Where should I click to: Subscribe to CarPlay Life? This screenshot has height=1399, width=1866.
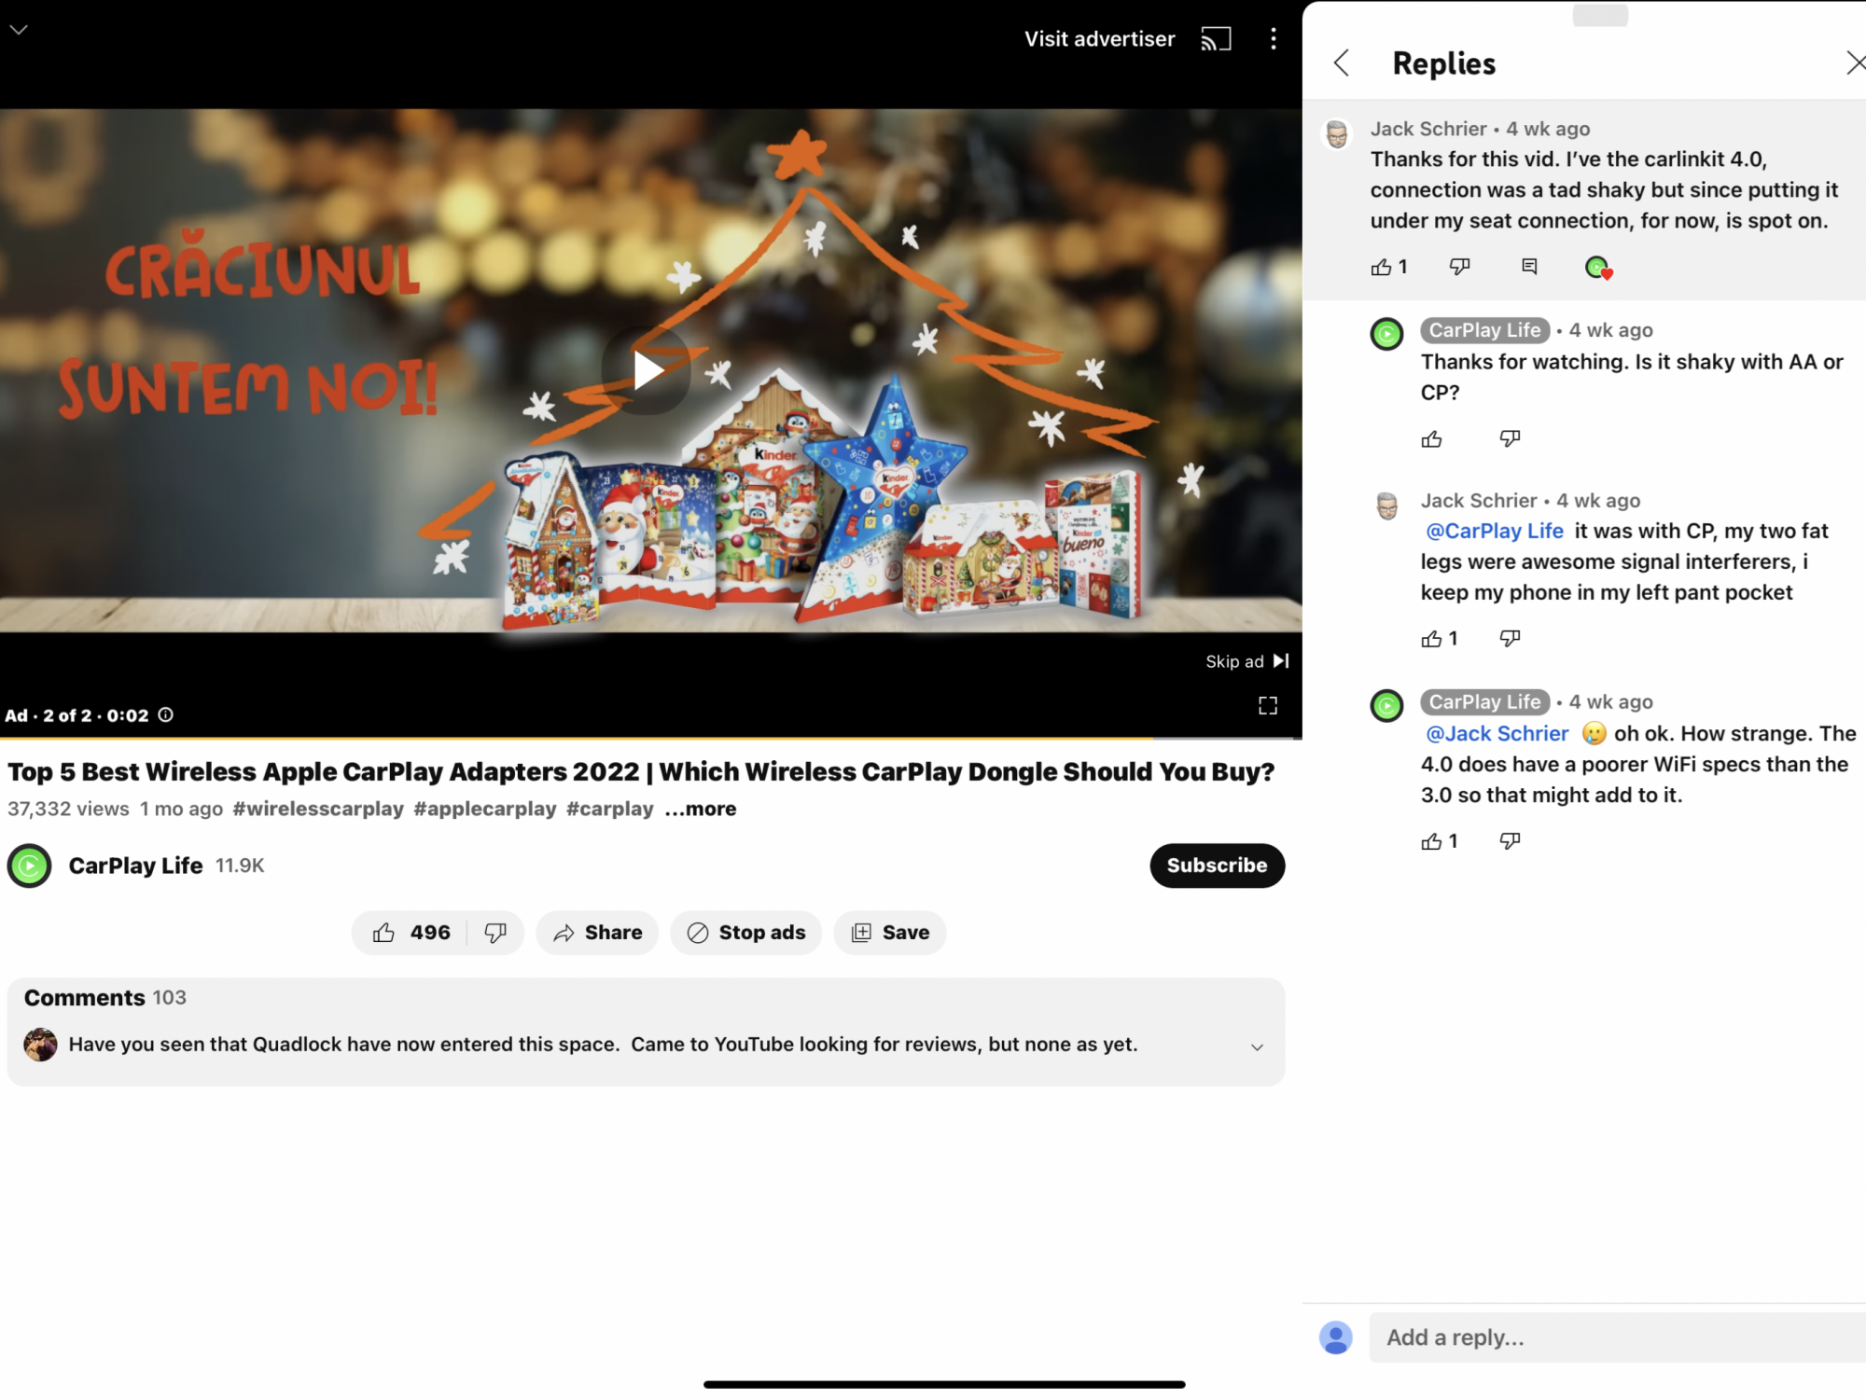click(1217, 866)
